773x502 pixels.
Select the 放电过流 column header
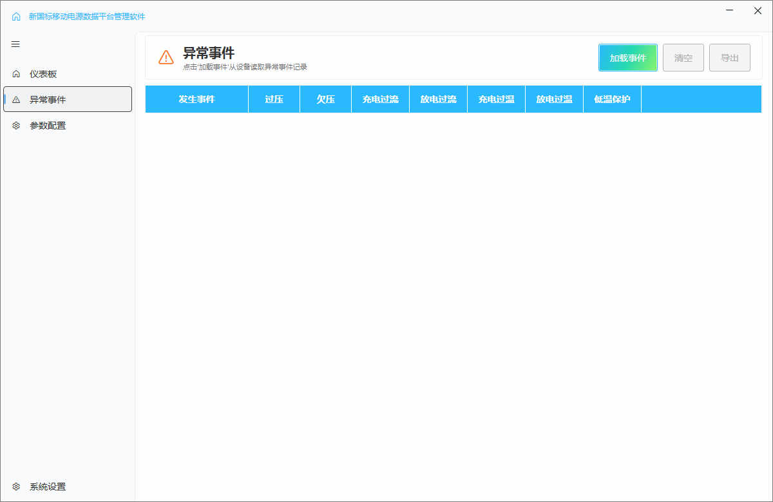point(438,99)
